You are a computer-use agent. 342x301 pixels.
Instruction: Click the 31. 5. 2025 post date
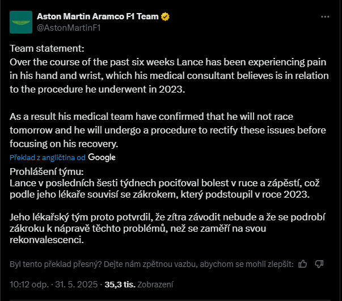point(77,285)
